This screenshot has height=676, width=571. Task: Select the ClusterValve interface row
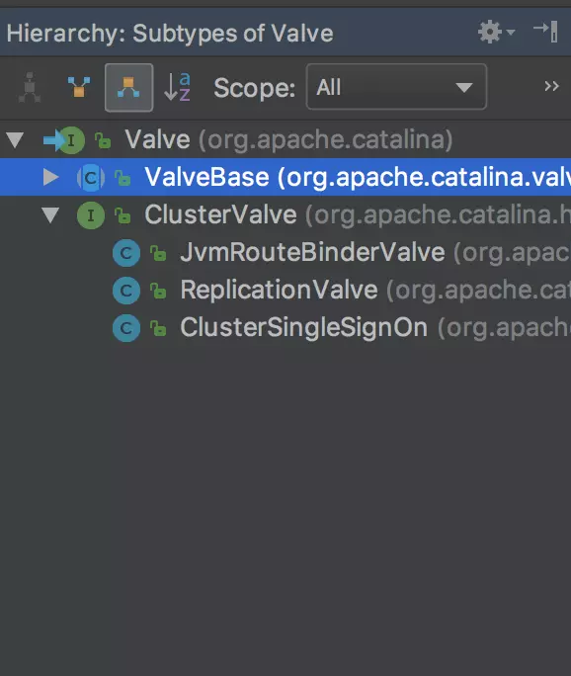tap(285, 214)
